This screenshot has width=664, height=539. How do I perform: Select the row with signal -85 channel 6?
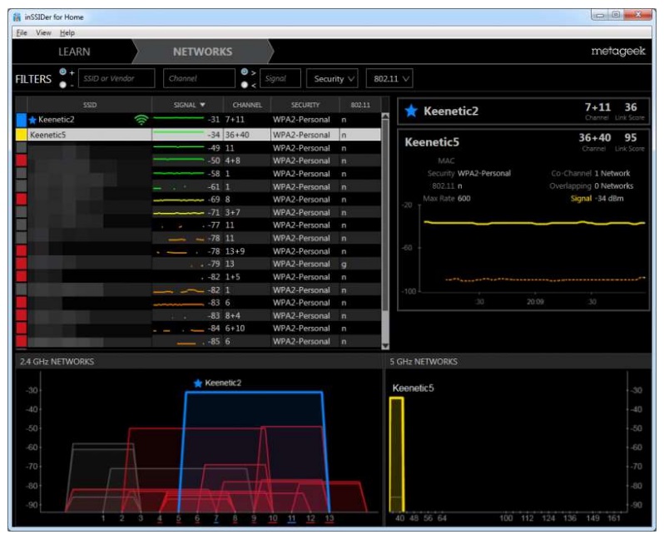click(198, 341)
